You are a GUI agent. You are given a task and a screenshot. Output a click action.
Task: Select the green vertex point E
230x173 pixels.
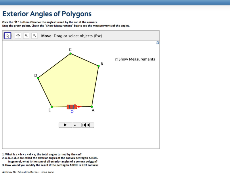click(x=51, y=106)
